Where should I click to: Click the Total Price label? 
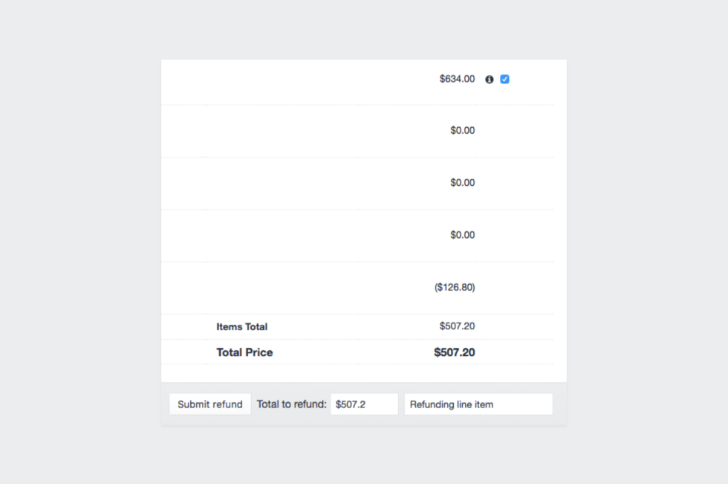pos(244,352)
